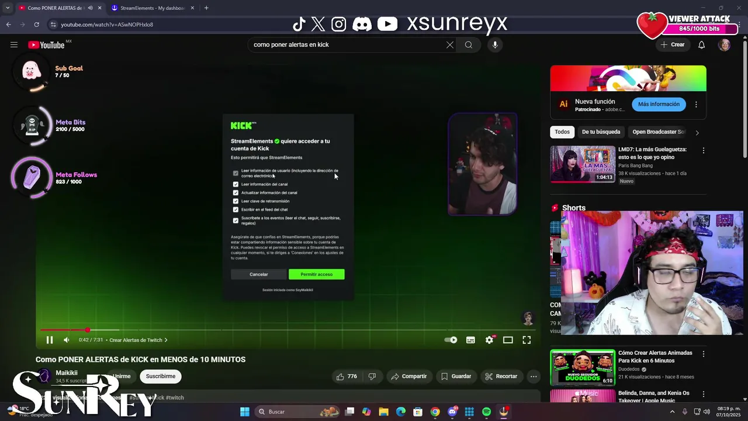This screenshot has height=421, width=748.
Task: Expand the Crear Alertas de Twitch chapter
Action: 138,340
